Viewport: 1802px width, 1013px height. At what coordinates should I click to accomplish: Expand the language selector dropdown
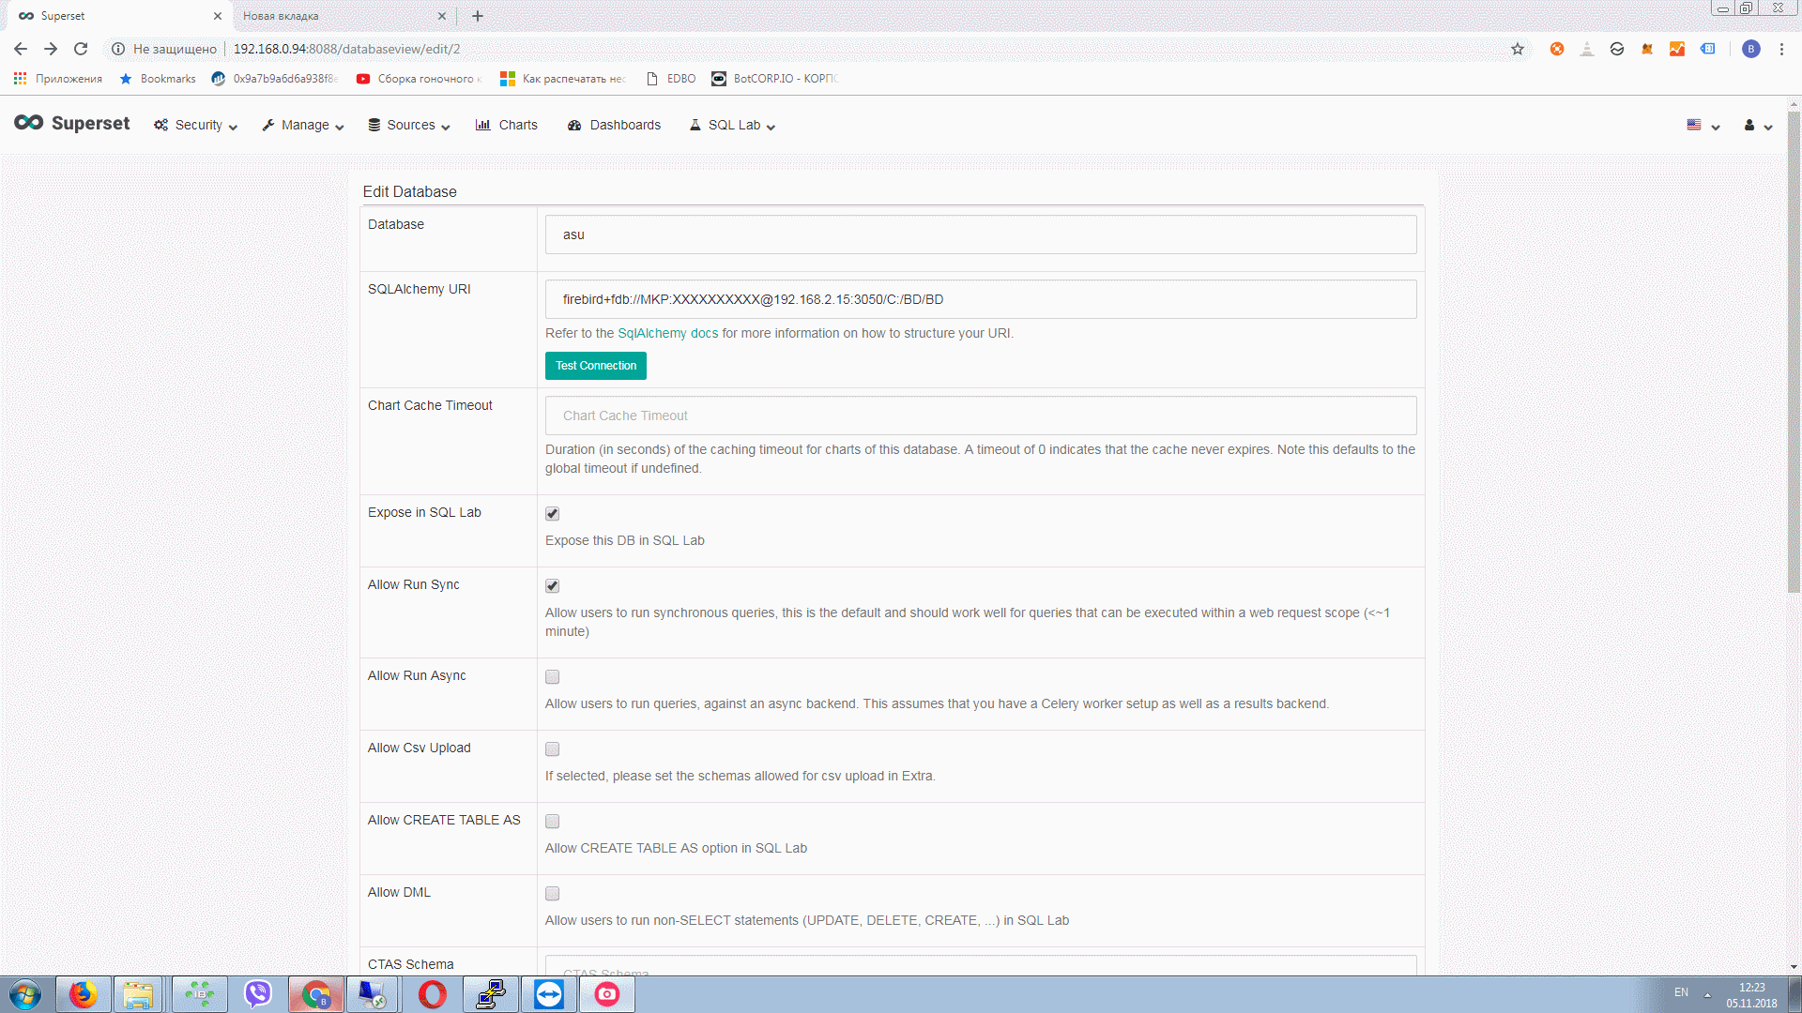coord(1702,125)
